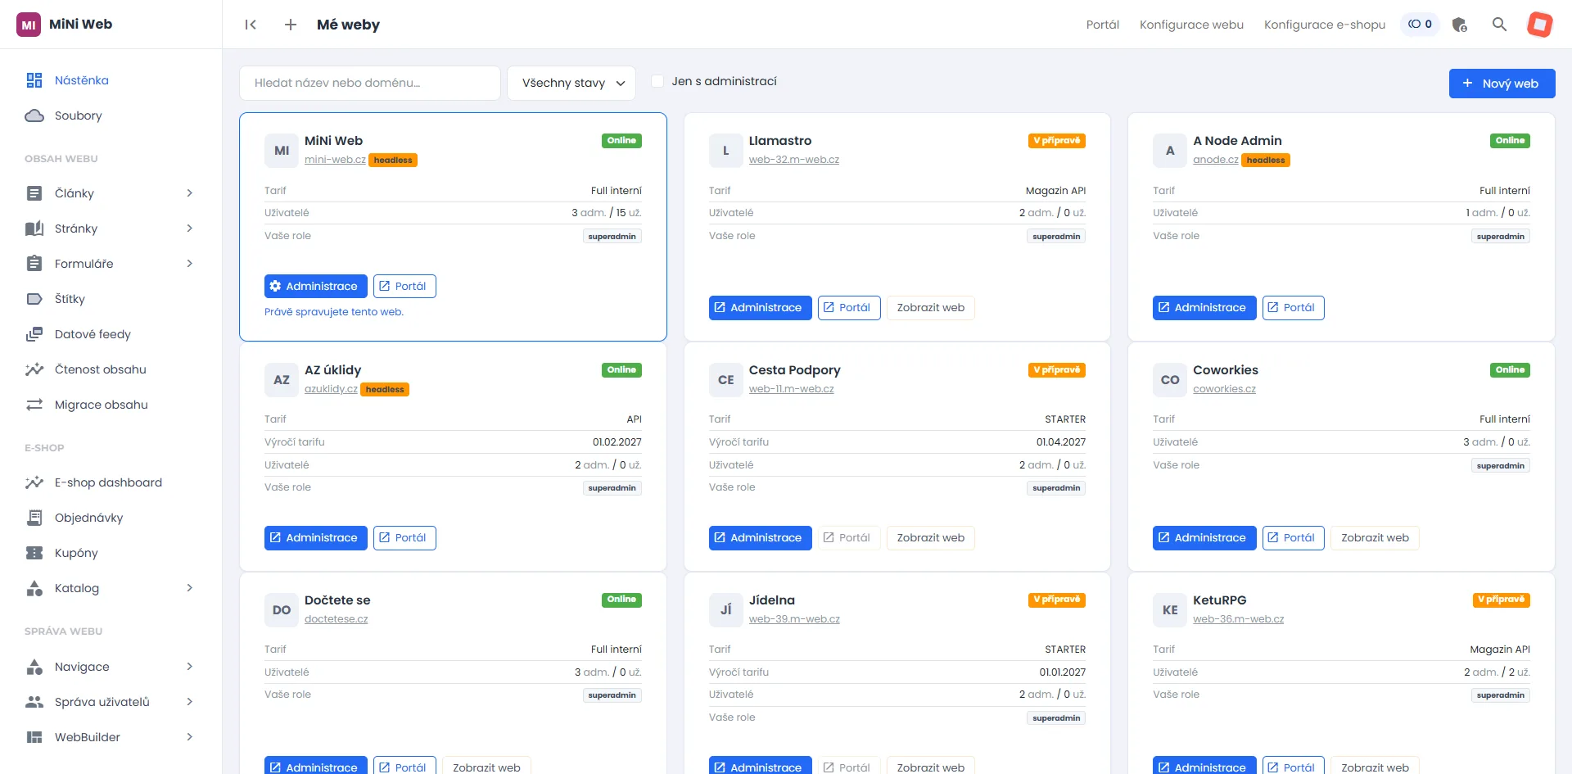Expand the WebBuilder submenu
Screen dimensions: 1572x774
point(190,737)
